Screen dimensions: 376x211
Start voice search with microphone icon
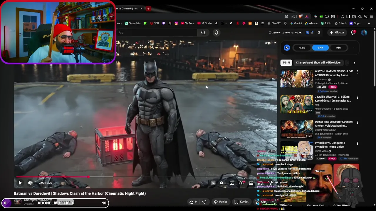point(216,33)
